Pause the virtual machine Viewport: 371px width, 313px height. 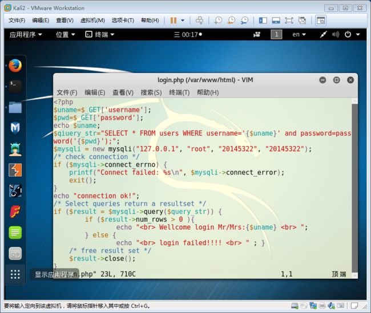point(174,21)
